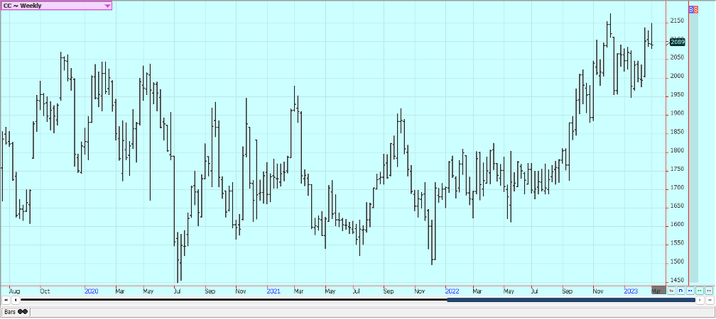Click the 1550 price axis label

point(677,243)
